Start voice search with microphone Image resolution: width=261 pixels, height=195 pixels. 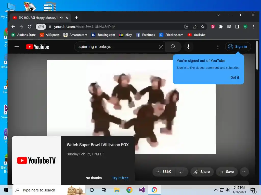pyautogui.click(x=189, y=47)
